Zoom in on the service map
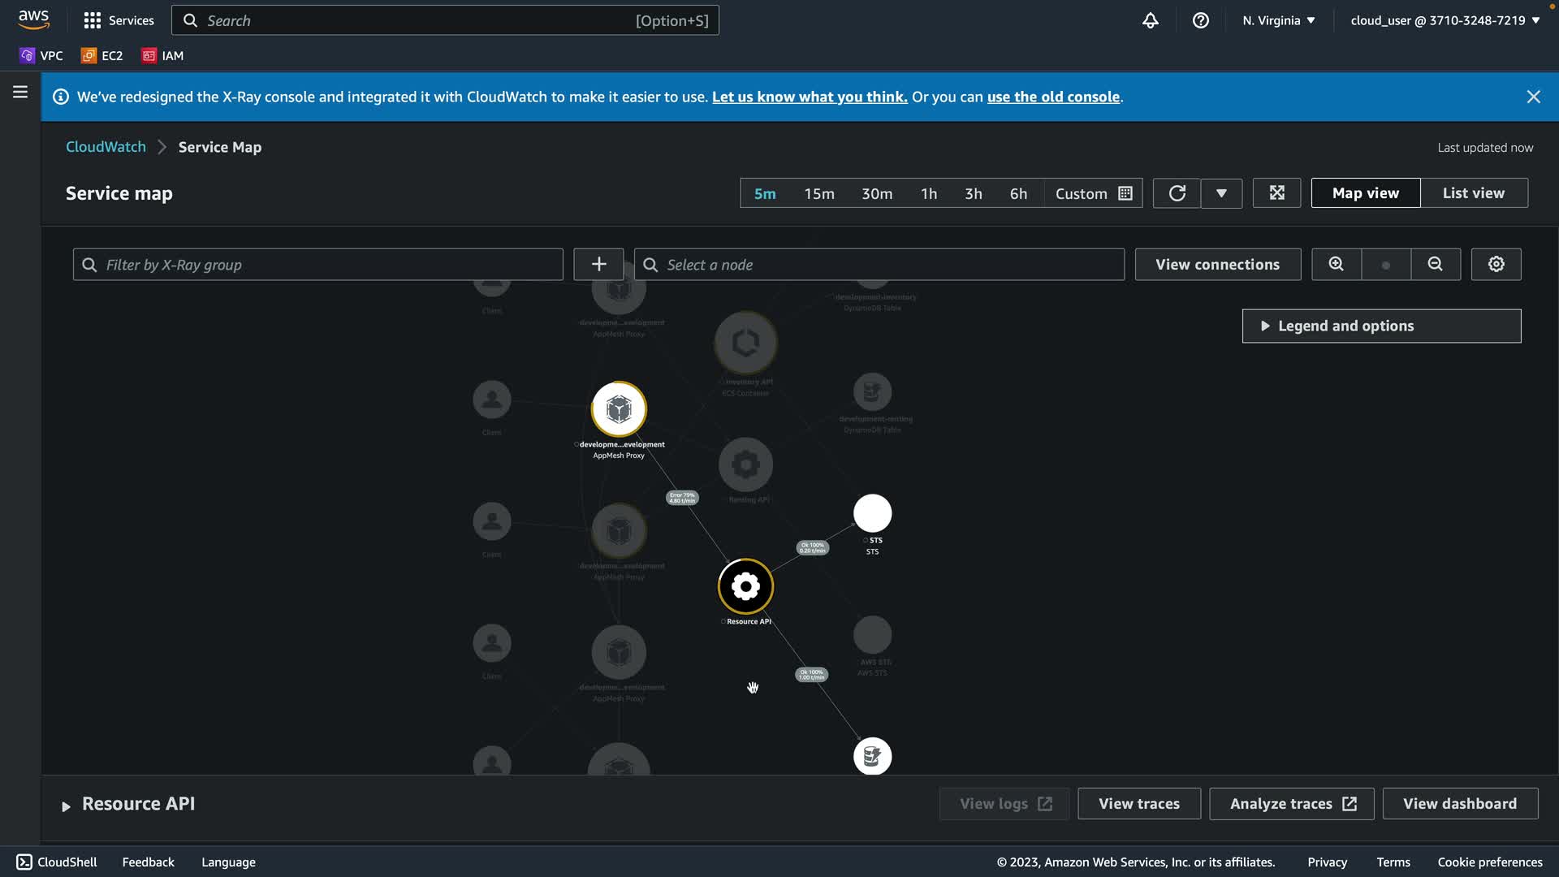This screenshot has height=877, width=1559. pos(1336,265)
